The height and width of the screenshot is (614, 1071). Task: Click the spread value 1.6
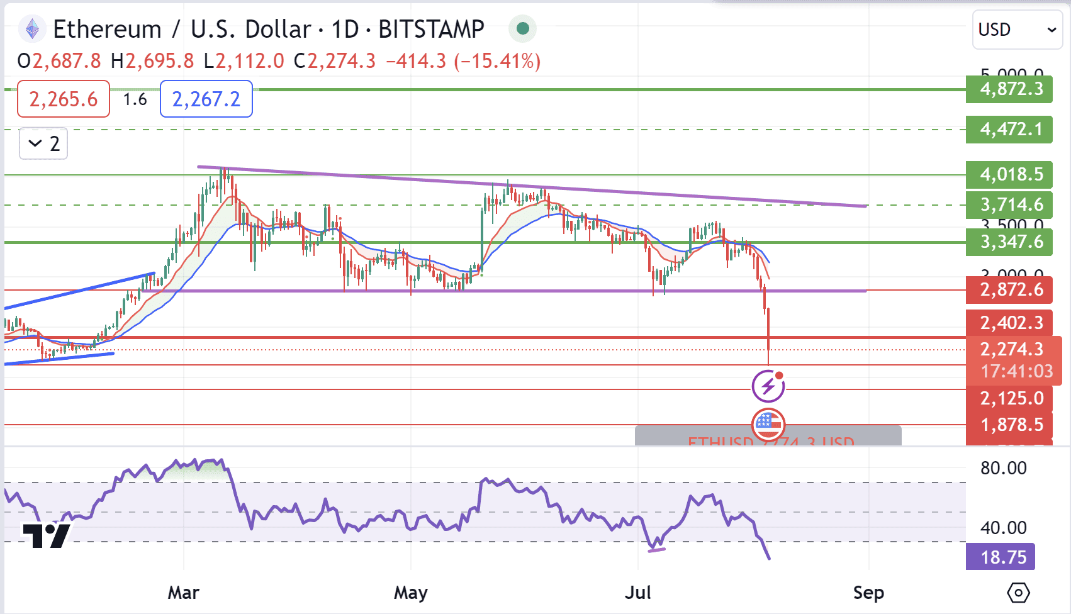coord(135,99)
